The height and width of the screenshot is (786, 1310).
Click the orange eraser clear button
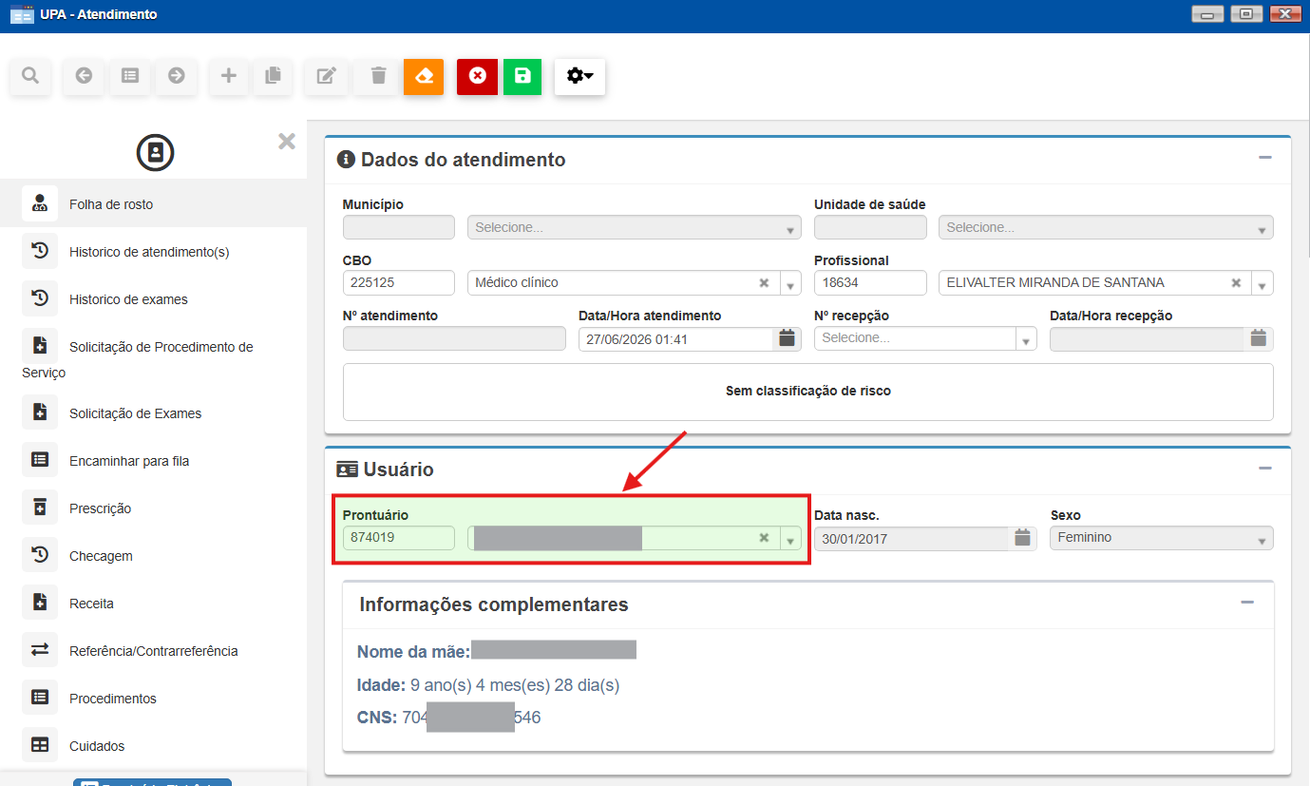424,76
